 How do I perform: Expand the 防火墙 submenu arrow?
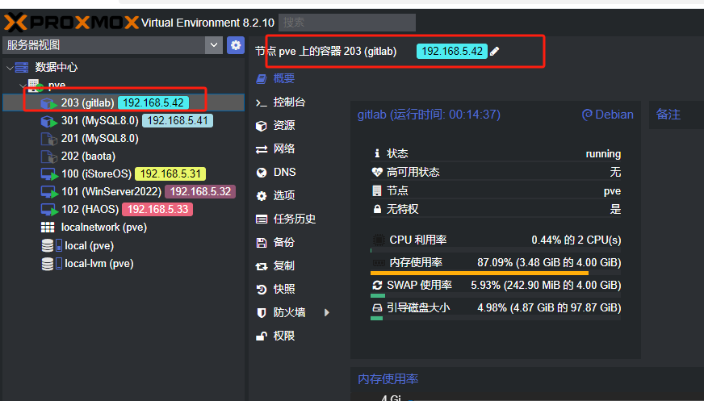point(327,312)
